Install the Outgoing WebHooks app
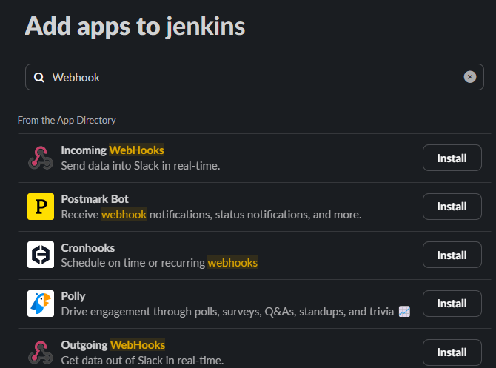This screenshot has width=496, height=368. click(x=452, y=352)
